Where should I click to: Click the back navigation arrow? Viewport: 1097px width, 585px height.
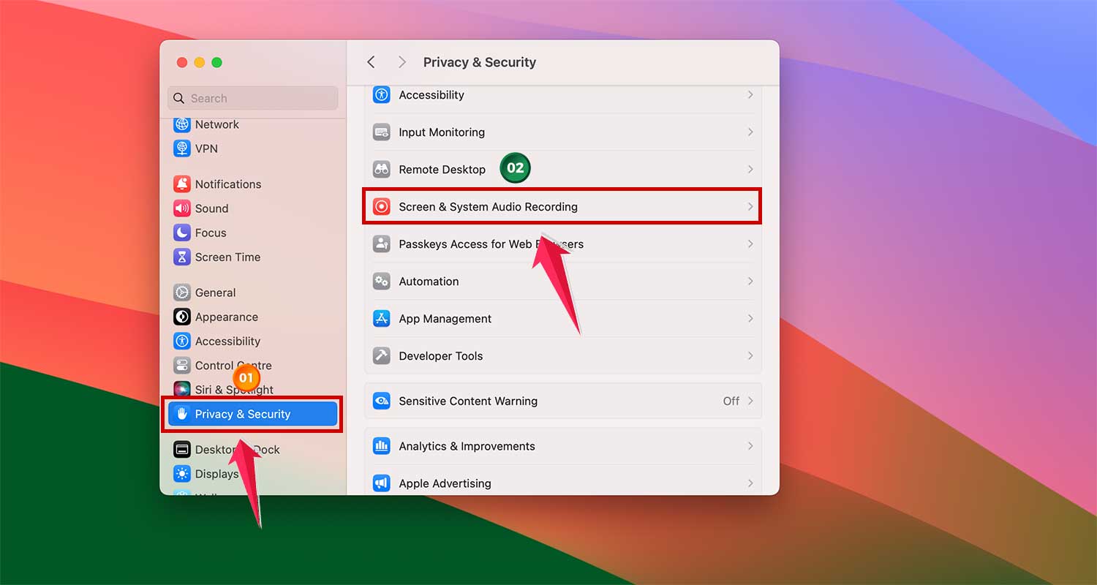[371, 62]
